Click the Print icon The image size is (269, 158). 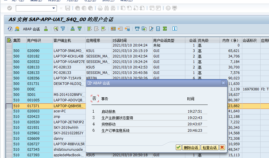(100, 8)
